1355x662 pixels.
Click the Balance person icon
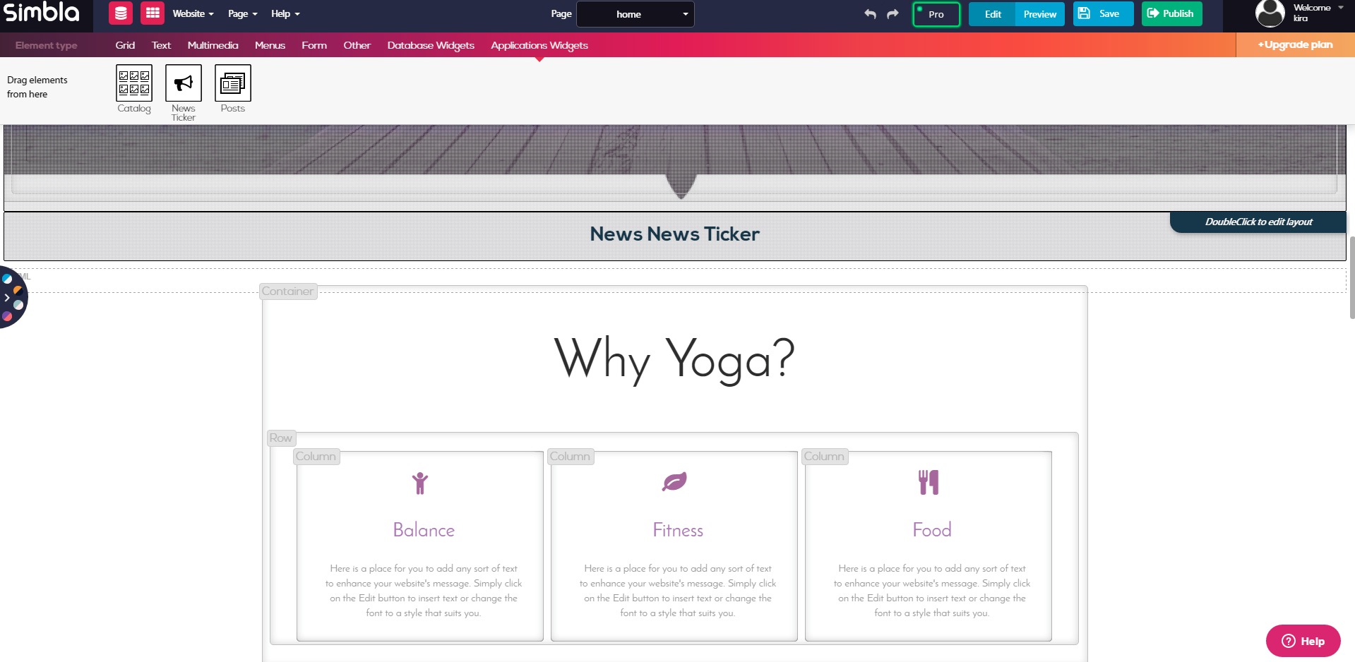420,483
